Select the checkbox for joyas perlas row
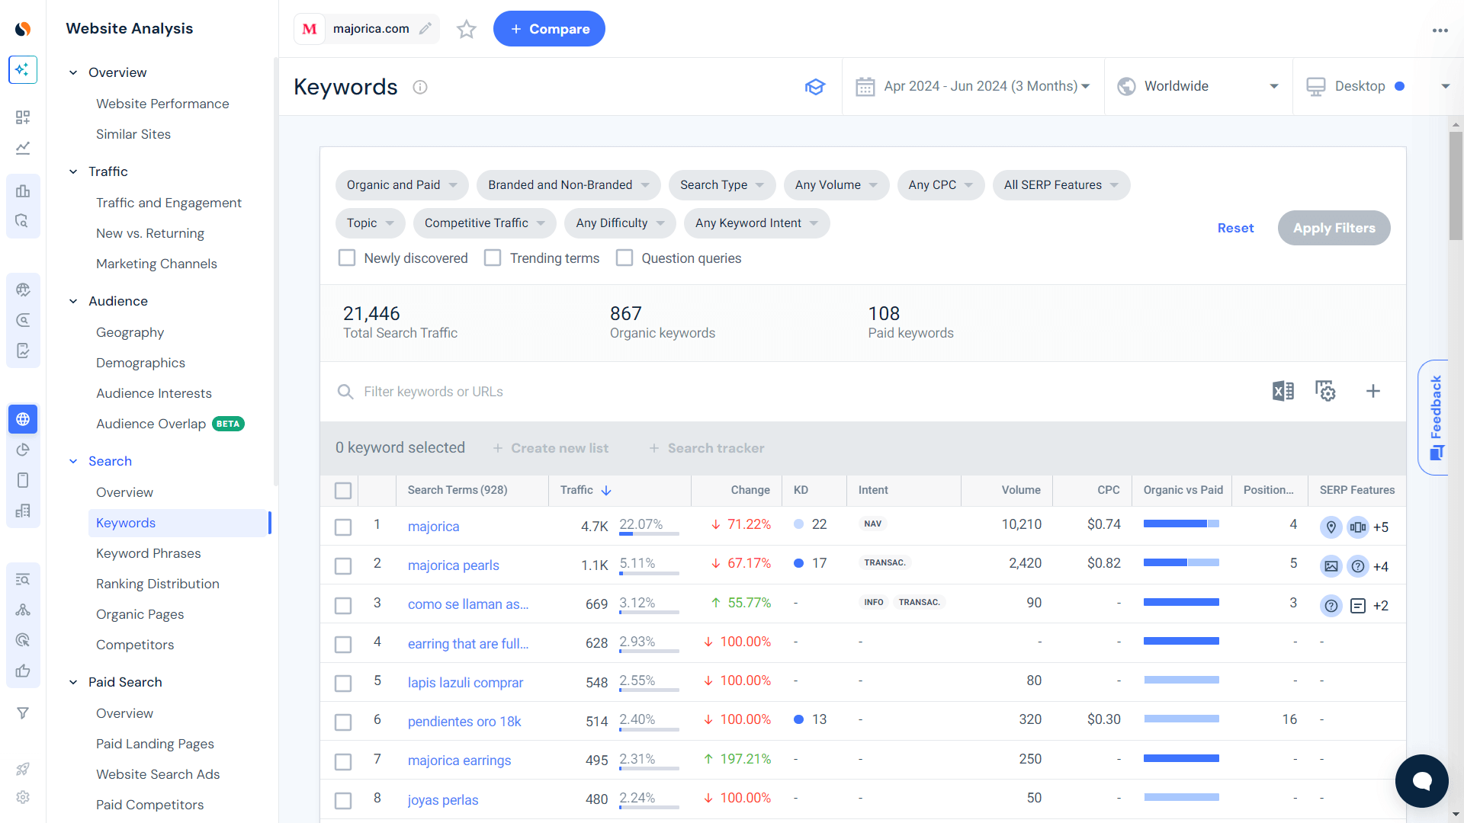Viewport: 1464px width, 823px height. coord(343,801)
